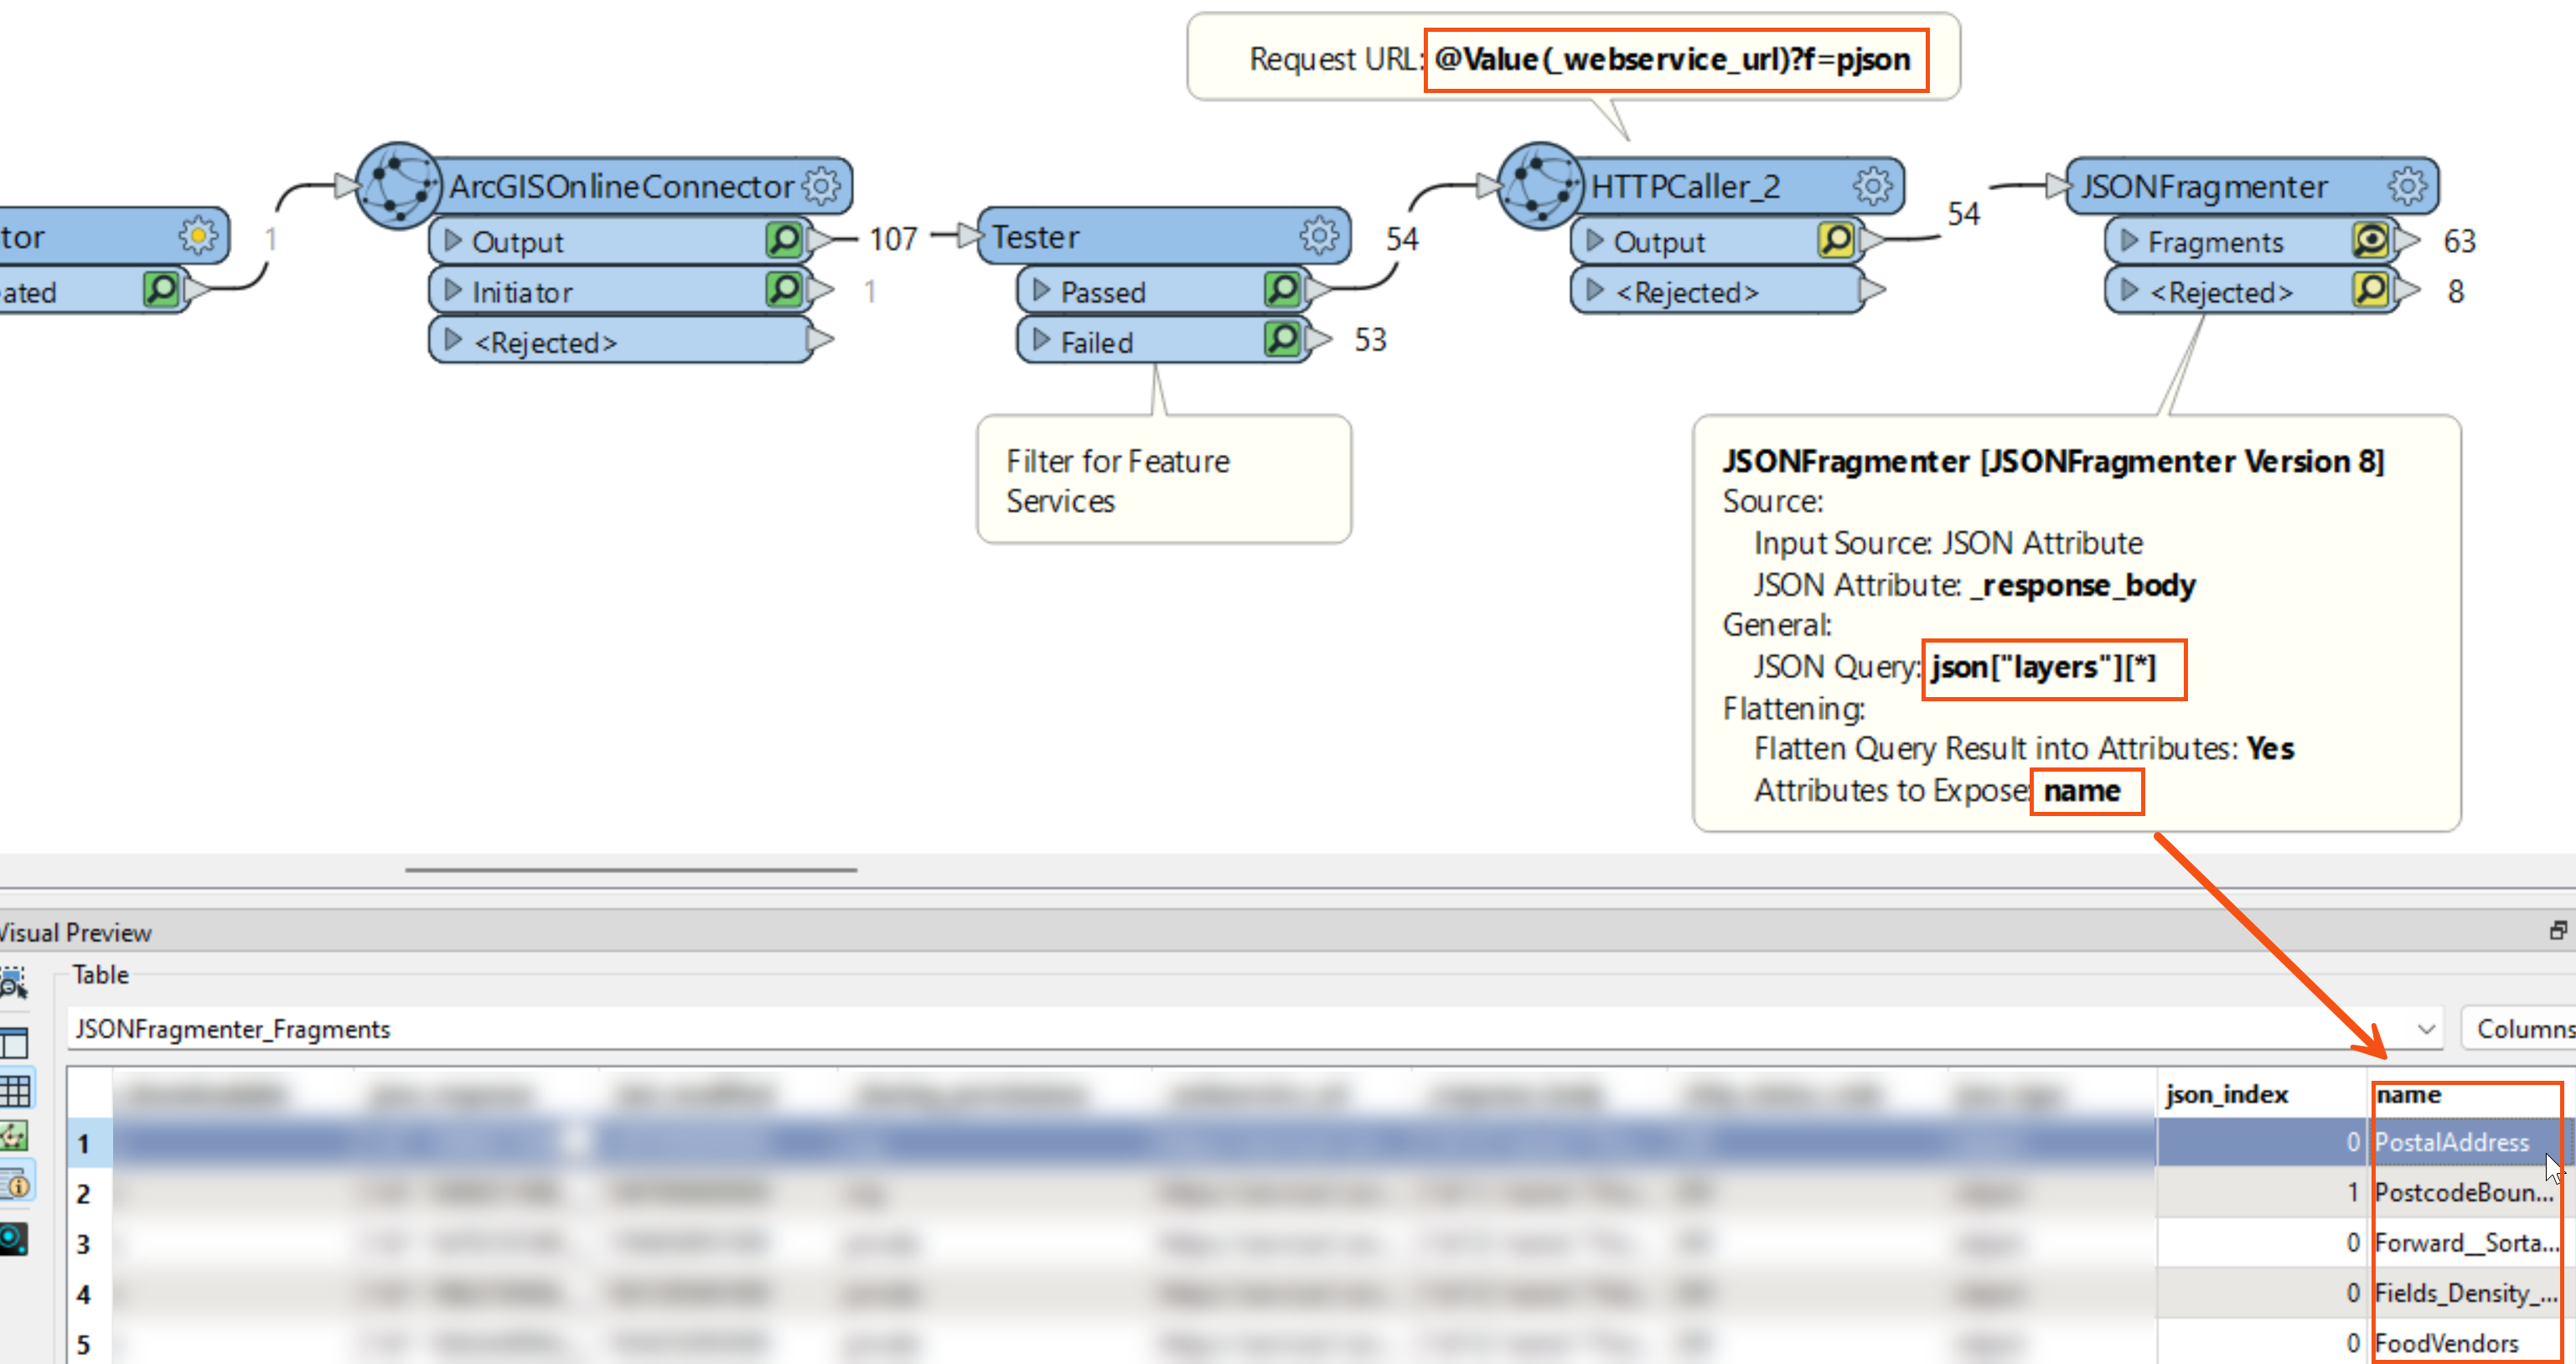Expand JSONFragmenter Fragments port triangle
Viewport: 2576px width, 1364px height.
(2129, 240)
